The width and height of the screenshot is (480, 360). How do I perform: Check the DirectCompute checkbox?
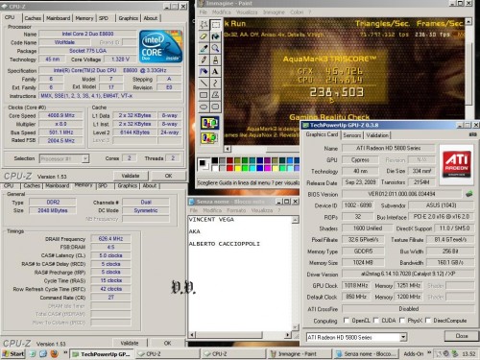(x=428, y=320)
